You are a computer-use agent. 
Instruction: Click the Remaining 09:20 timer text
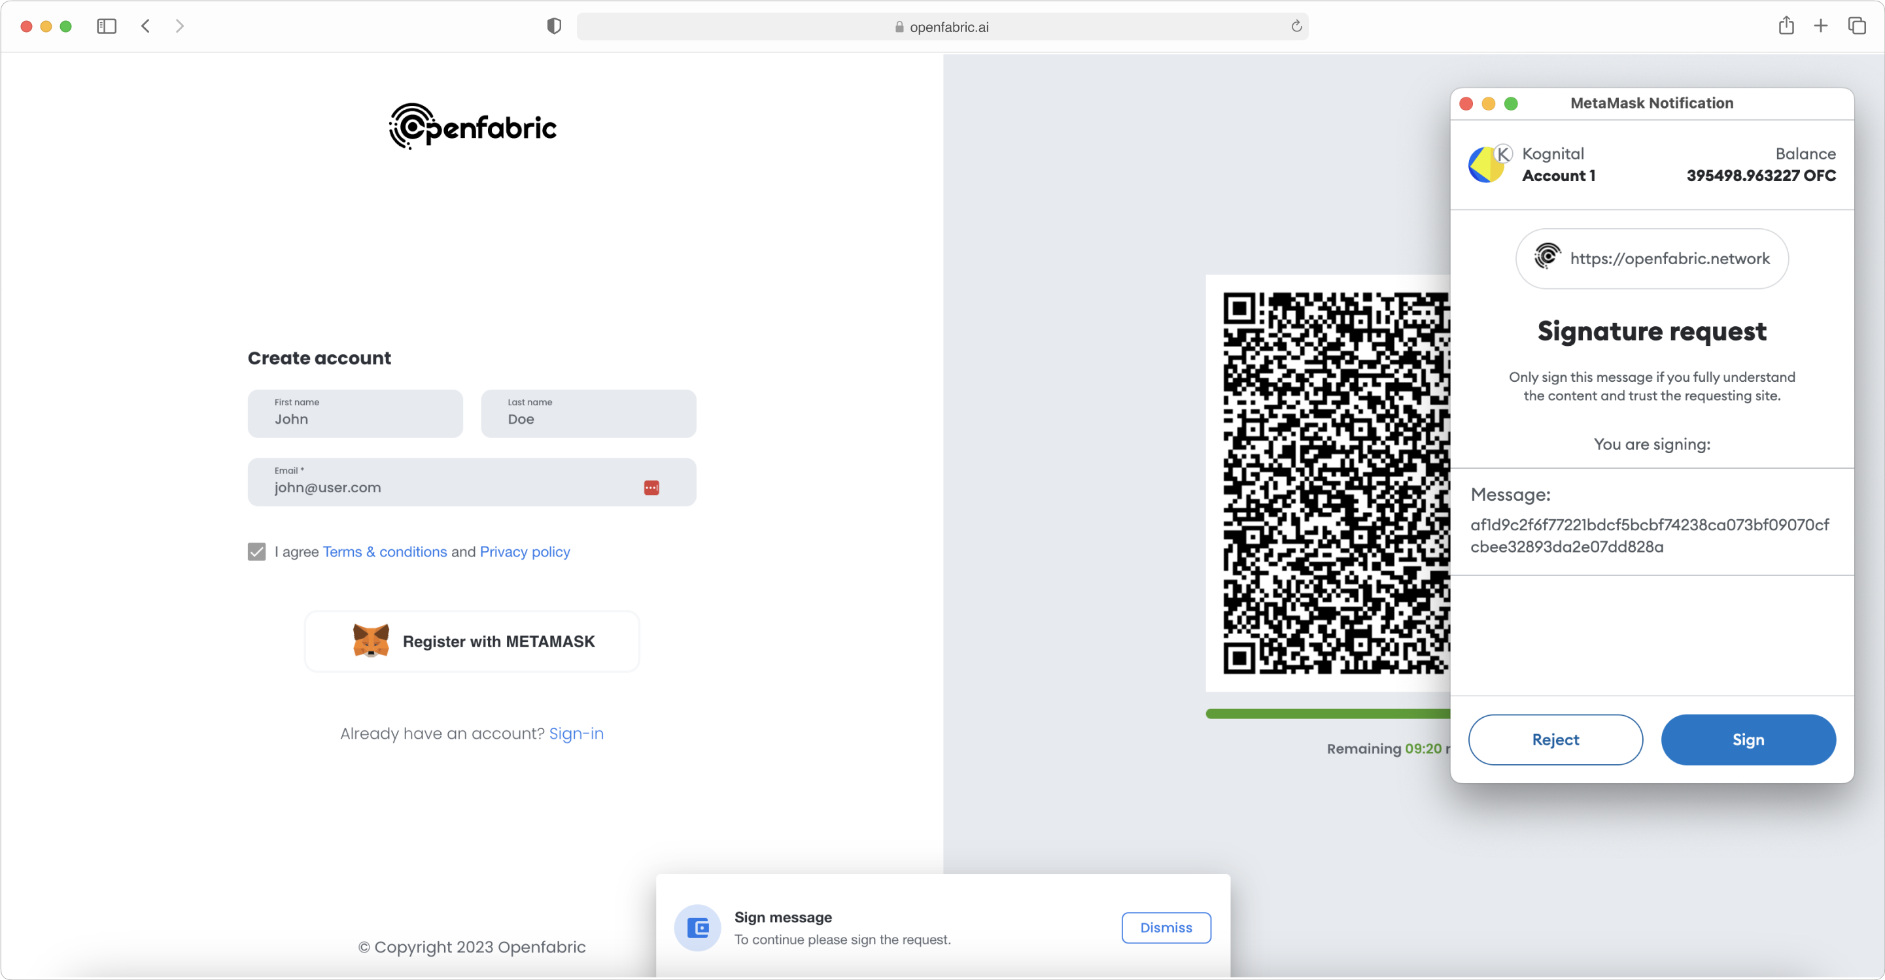coord(1387,748)
